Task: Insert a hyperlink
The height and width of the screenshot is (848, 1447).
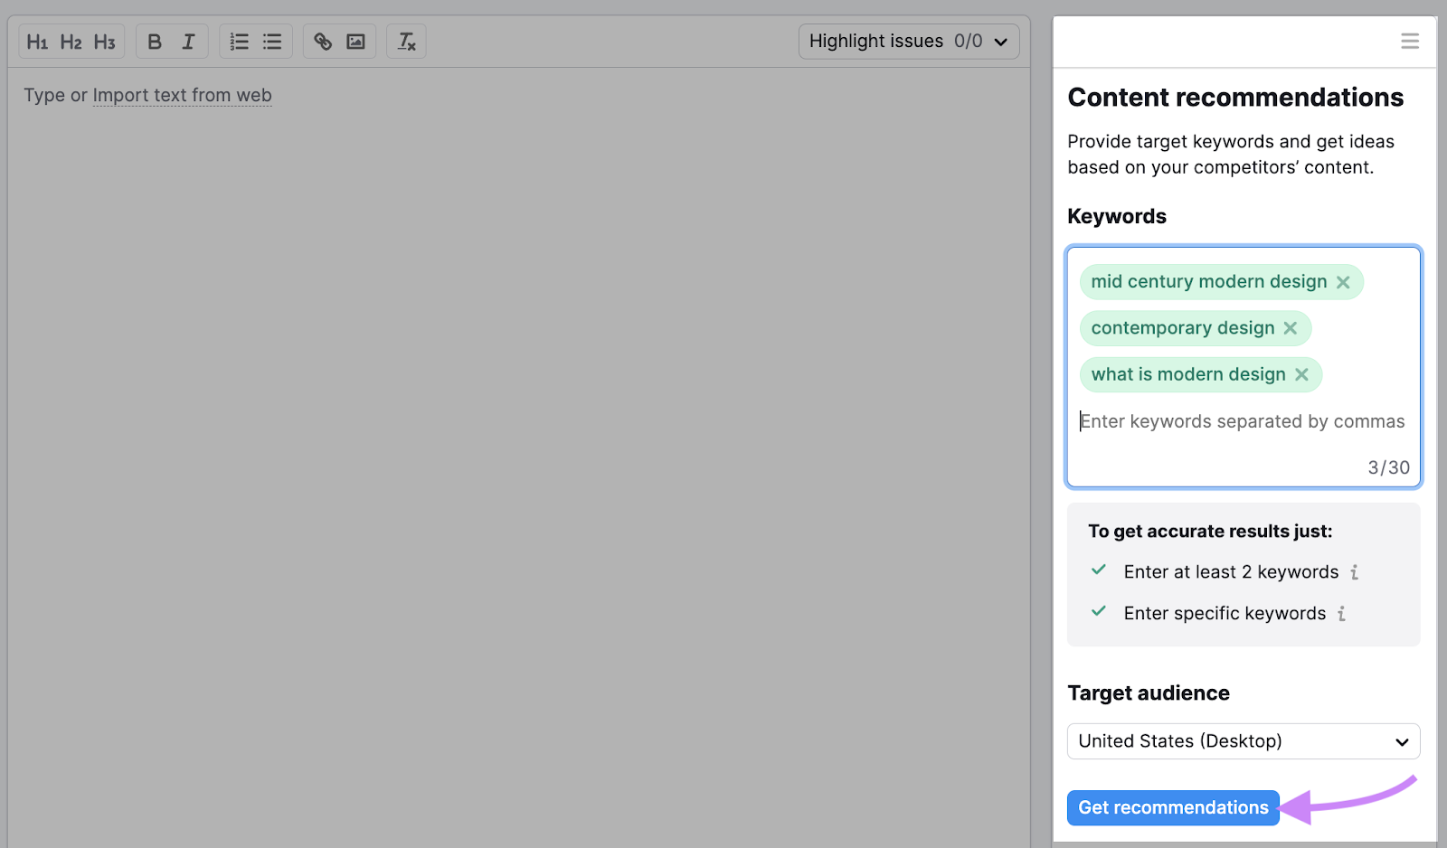Action: pos(323,42)
